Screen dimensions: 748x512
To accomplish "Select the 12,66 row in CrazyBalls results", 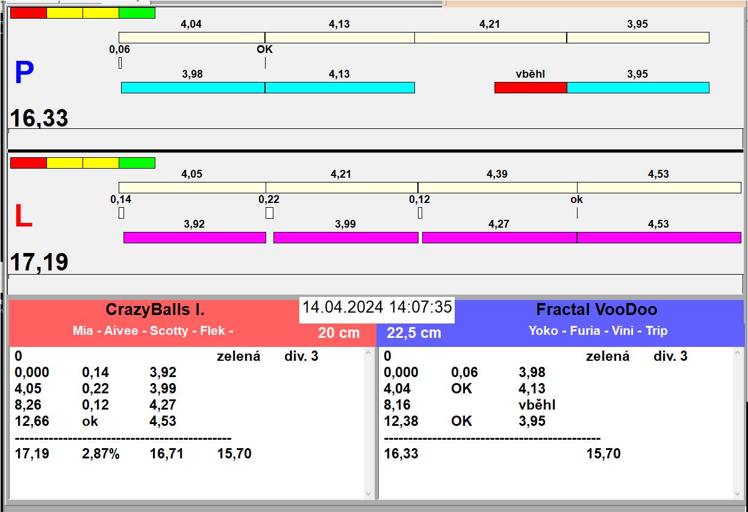I will point(95,421).
